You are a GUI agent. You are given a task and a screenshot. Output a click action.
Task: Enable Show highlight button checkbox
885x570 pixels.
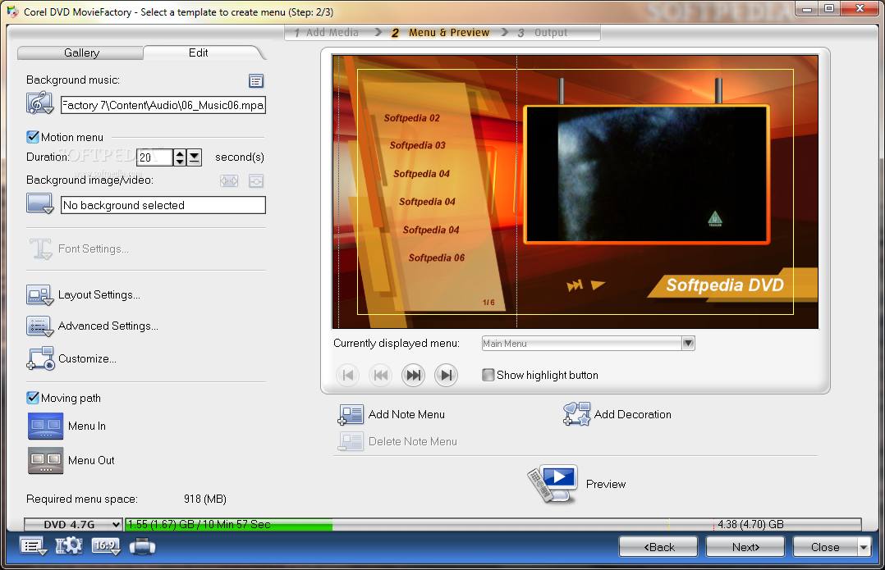pos(488,375)
